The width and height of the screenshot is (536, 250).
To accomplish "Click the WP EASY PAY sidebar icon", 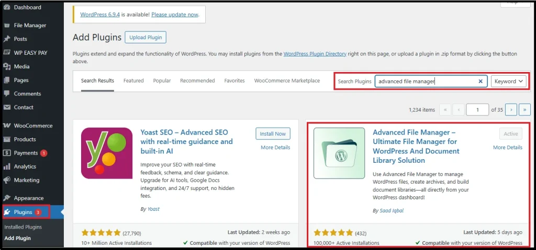I will pos(7,53).
